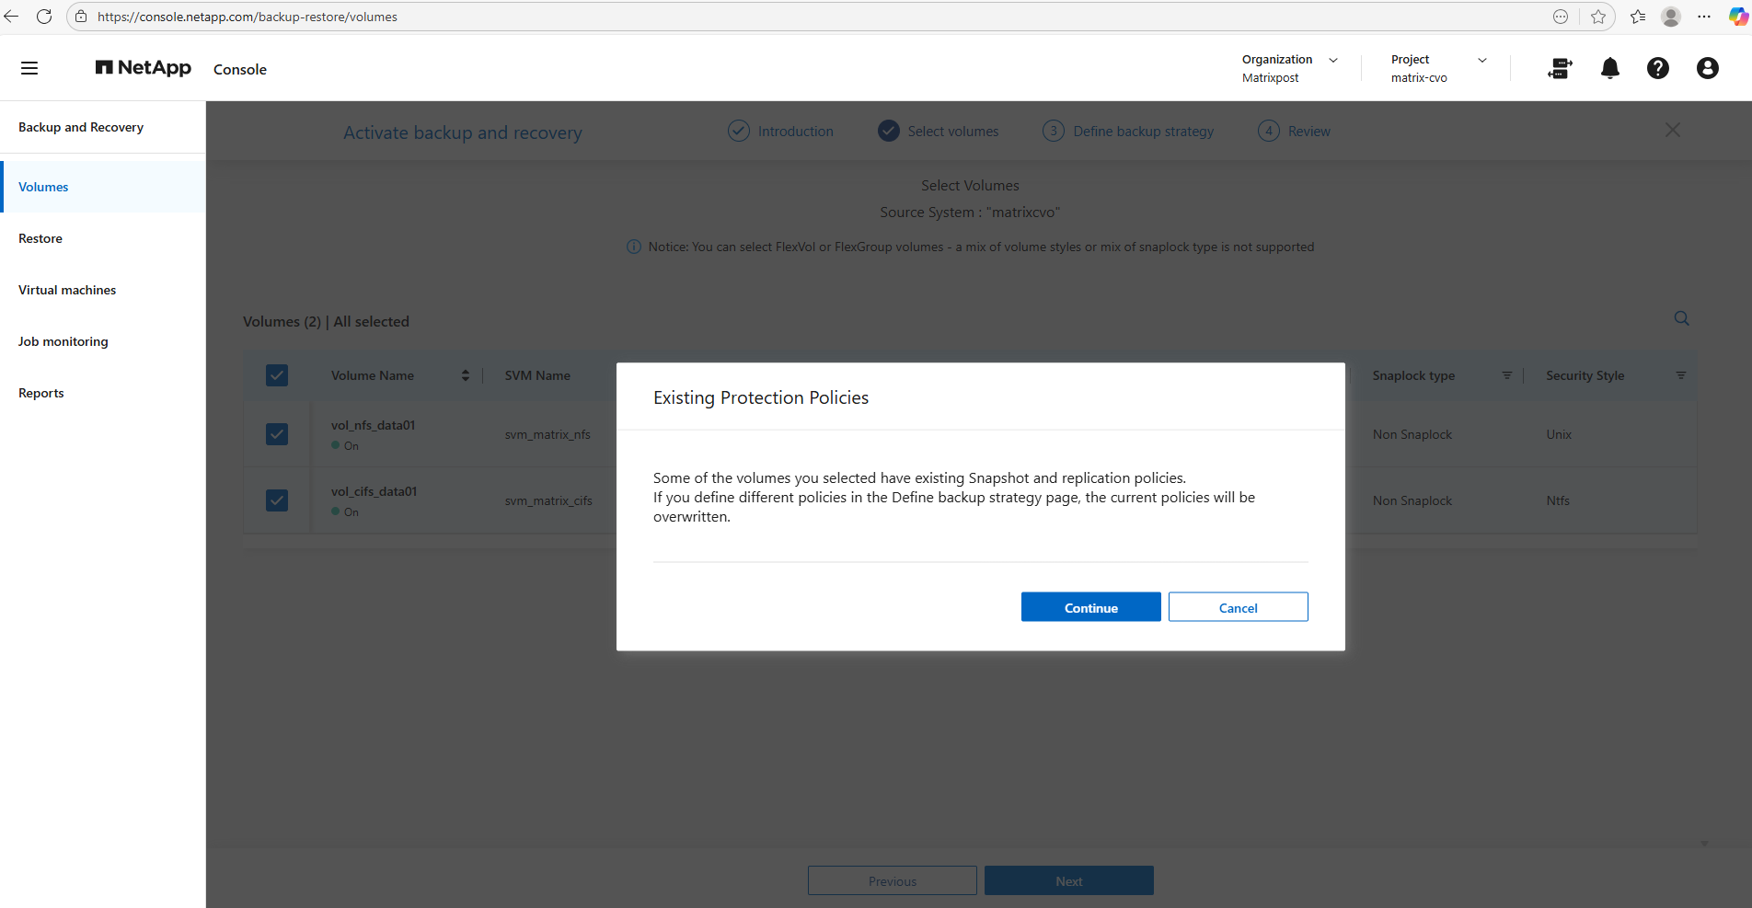This screenshot has height=908, width=1752.
Task: Open the user account profile icon
Action: pyautogui.click(x=1707, y=68)
